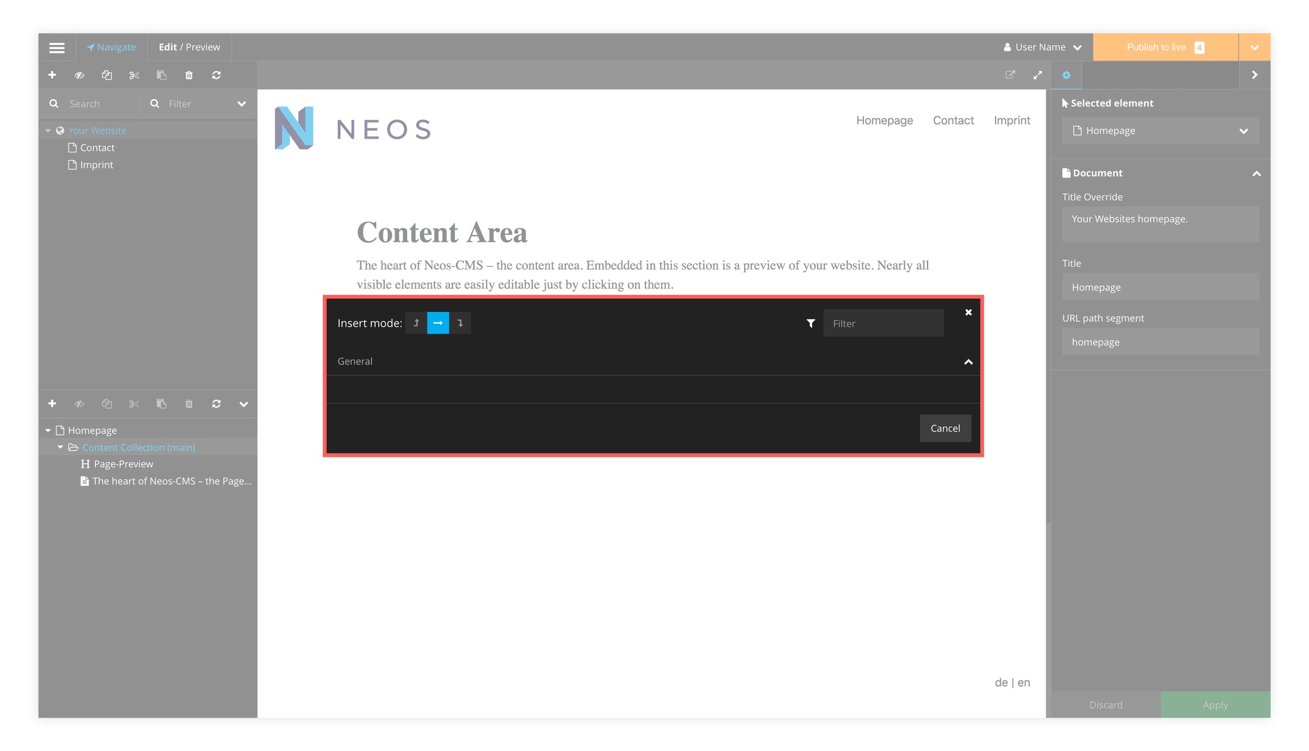
Task: Copy page icon in top toolbar
Action: 107,75
